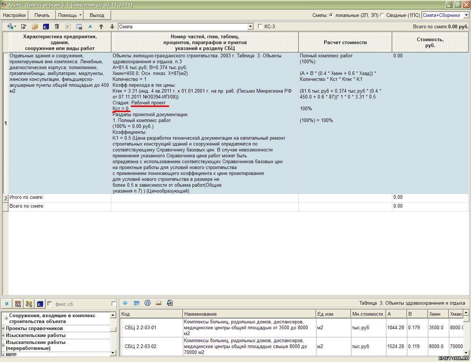Screen dimensions: 471x362
Task: Click the edit row pencil icon
Action: pyautogui.click(x=24, y=26)
